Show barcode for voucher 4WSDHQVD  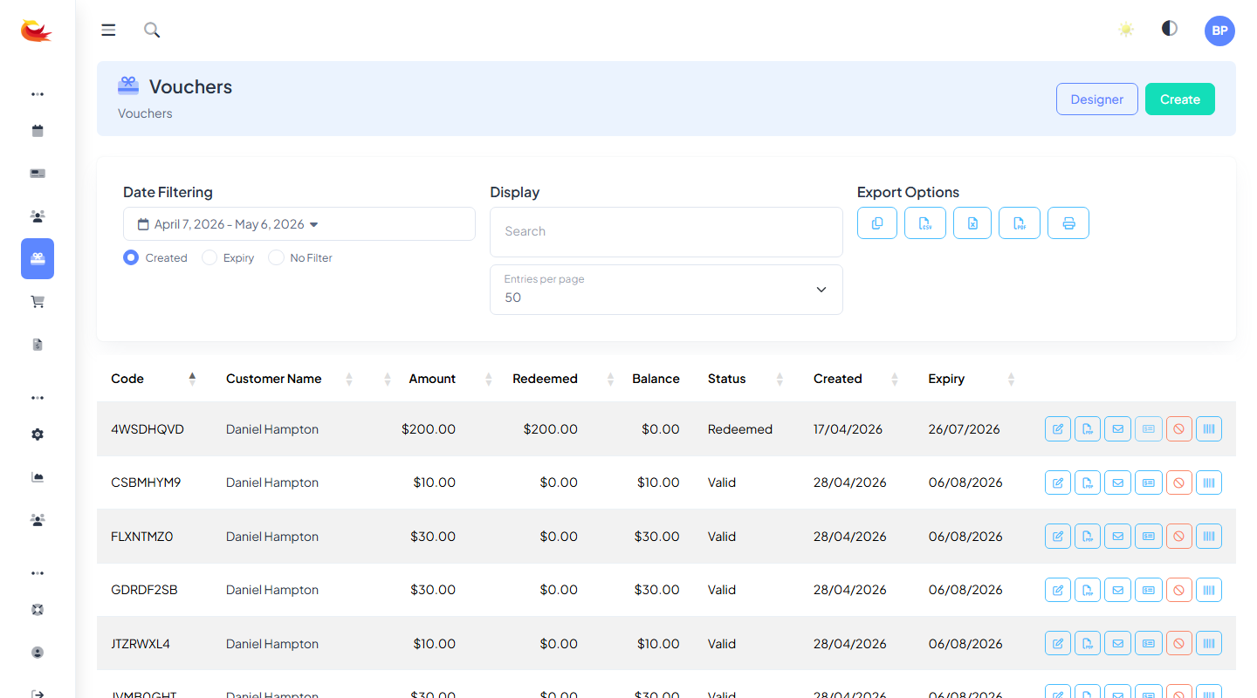1209,429
